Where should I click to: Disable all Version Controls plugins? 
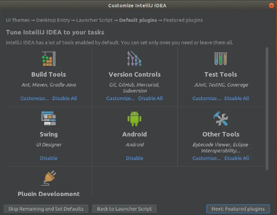tap(150, 99)
